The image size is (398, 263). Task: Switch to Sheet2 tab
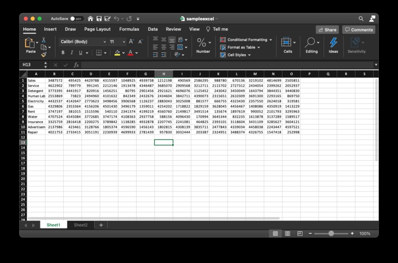point(80,225)
